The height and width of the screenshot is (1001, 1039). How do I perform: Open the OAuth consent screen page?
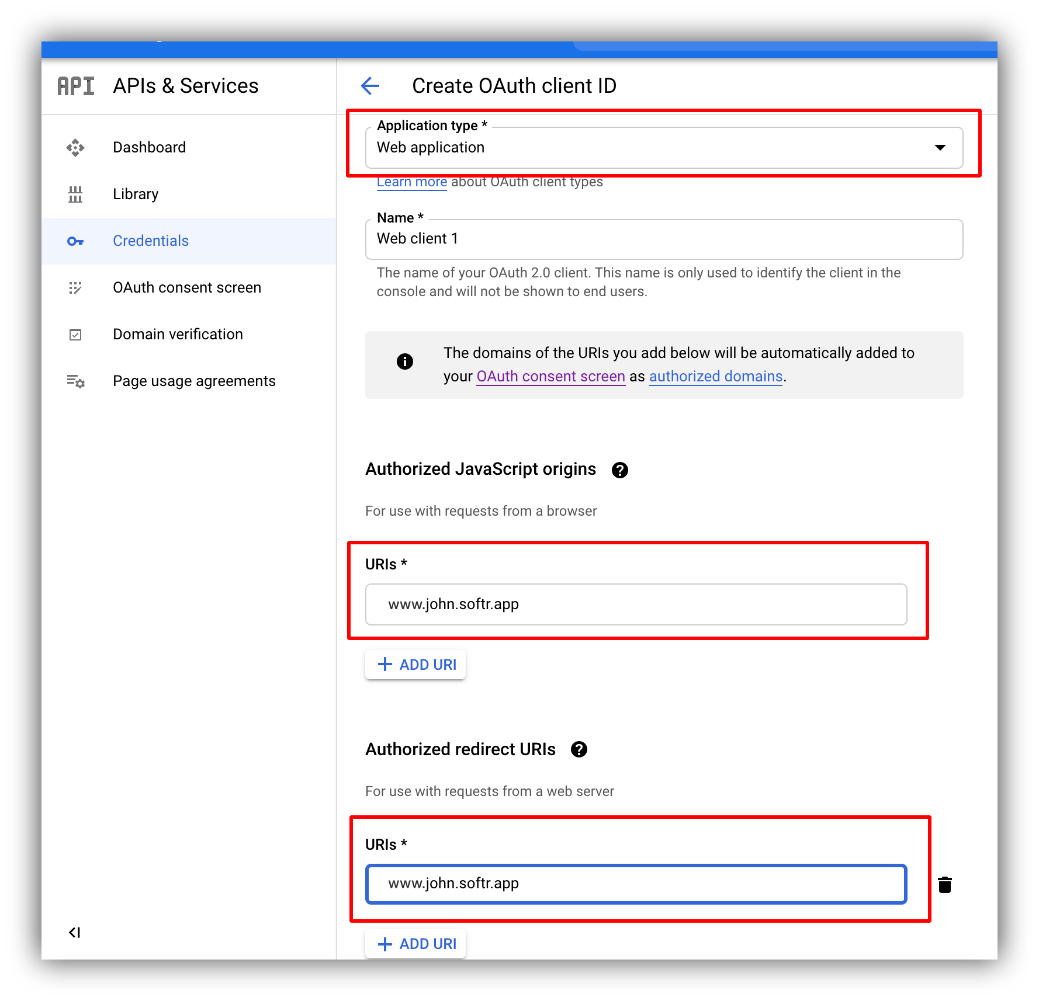187,287
